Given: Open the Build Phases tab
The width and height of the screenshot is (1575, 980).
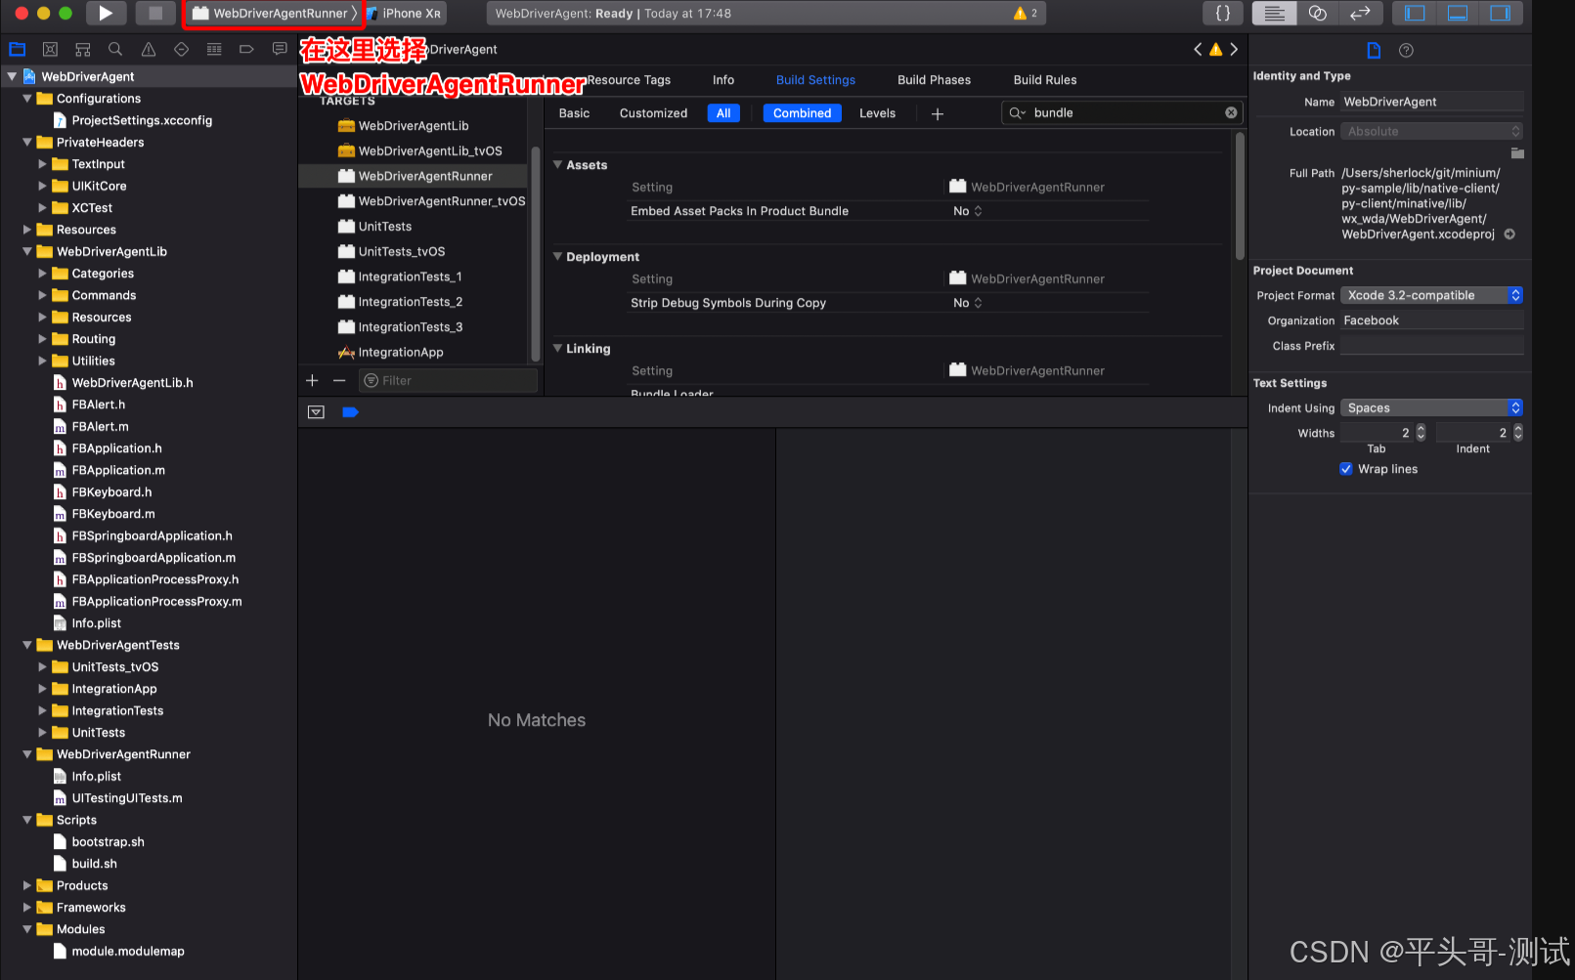Looking at the screenshot, I should (934, 80).
